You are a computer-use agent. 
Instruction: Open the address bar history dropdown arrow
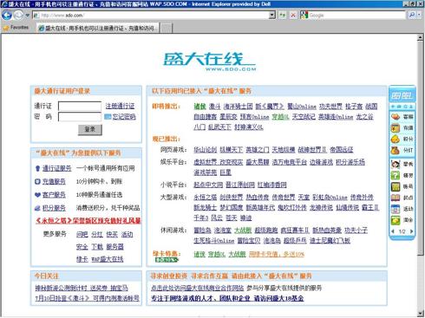tap(272, 15)
